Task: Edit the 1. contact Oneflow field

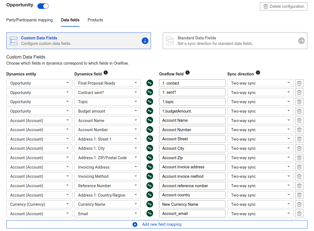Action: (192, 83)
